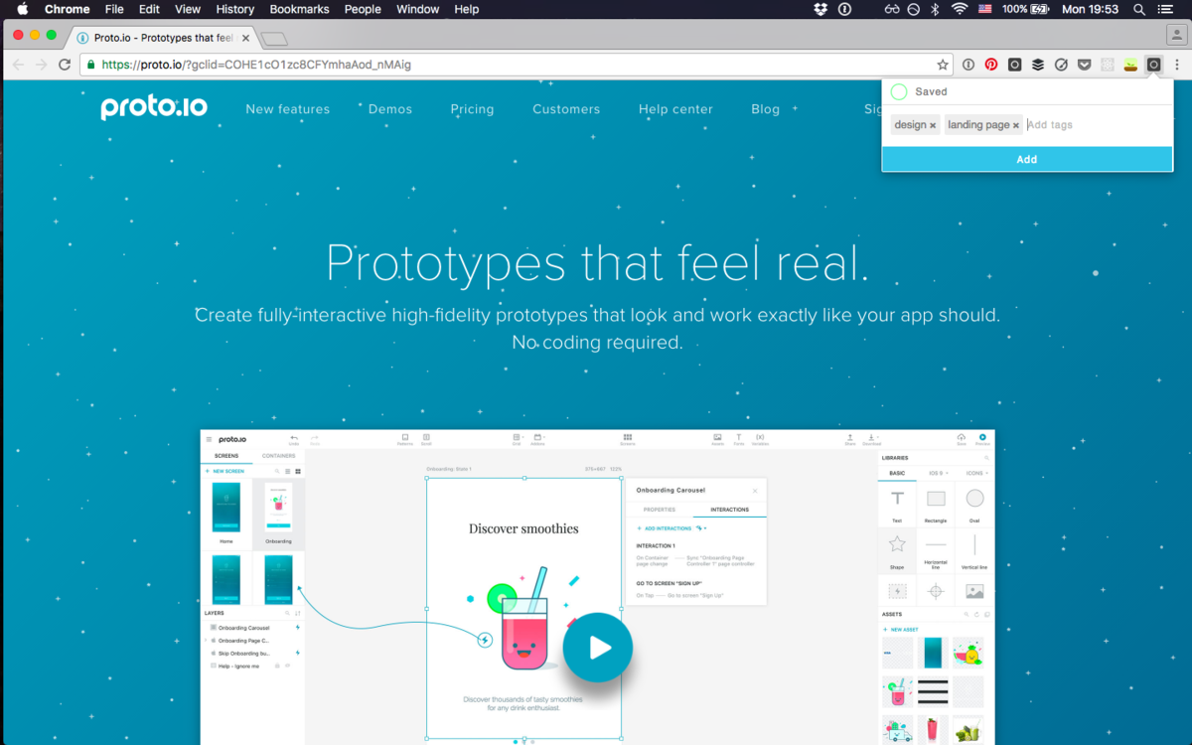Click the Preview icon in the editor preview
Image resolution: width=1192 pixels, height=745 pixels.
pyautogui.click(x=982, y=439)
